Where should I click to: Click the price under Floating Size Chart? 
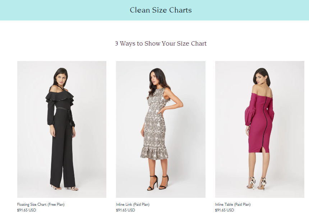[x=27, y=210]
